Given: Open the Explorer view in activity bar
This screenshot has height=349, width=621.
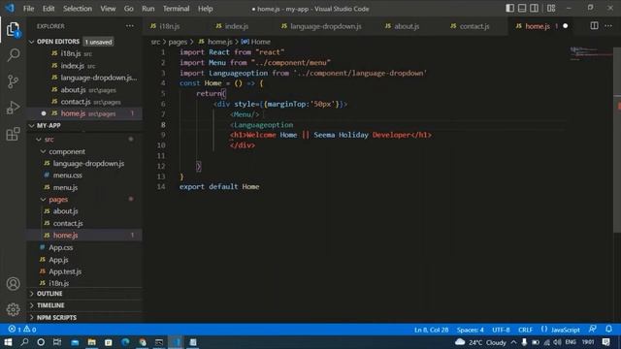Looking at the screenshot, I should coord(13,29).
